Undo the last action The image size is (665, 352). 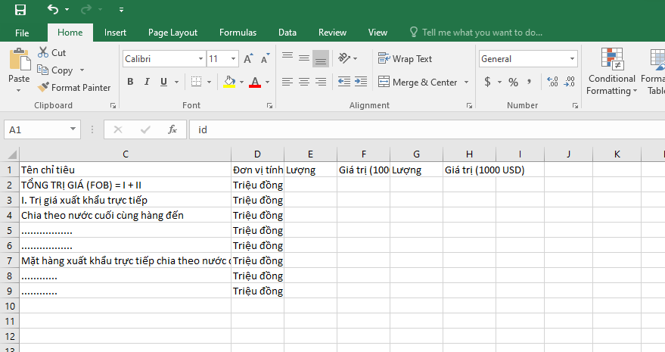pyautogui.click(x=53, y=9)
